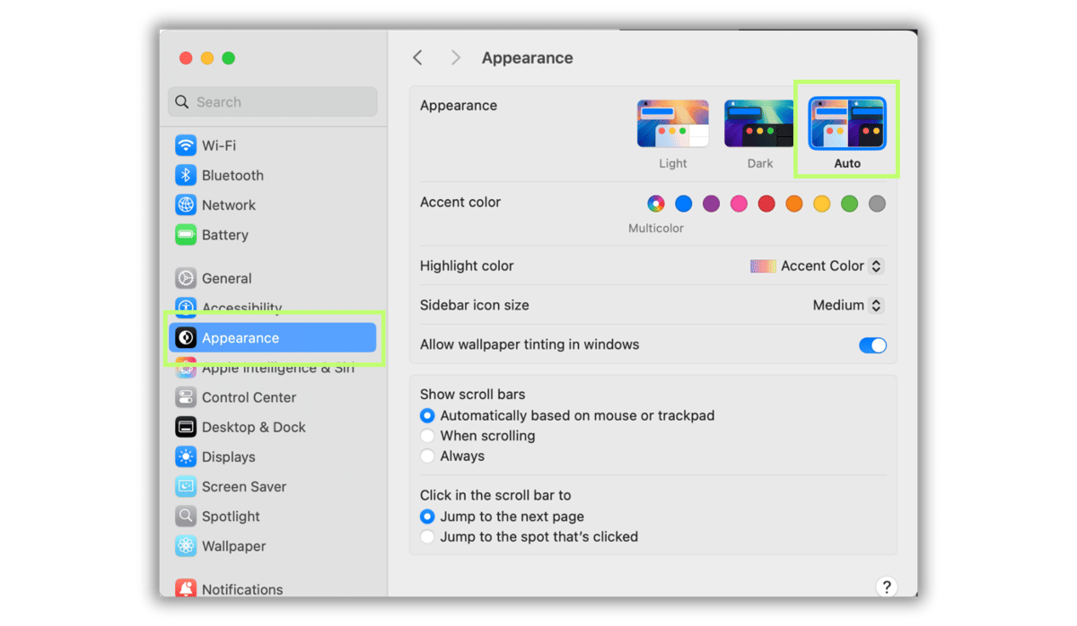Click the Wi-Fi icon in sidebar

[186, 145]
